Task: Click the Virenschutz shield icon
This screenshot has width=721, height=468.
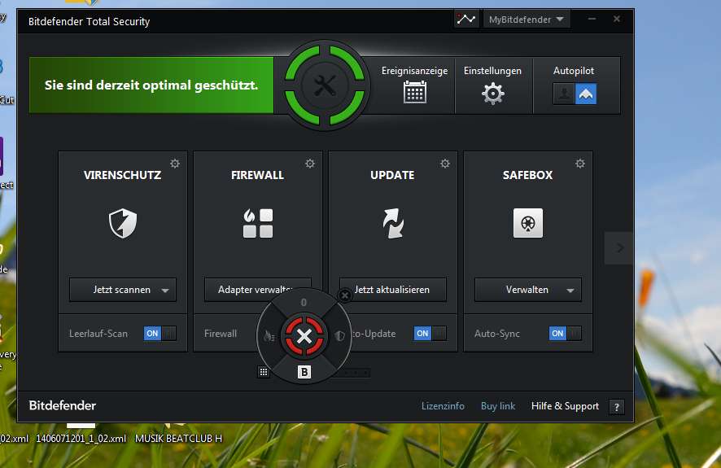Action: [123, 224]
